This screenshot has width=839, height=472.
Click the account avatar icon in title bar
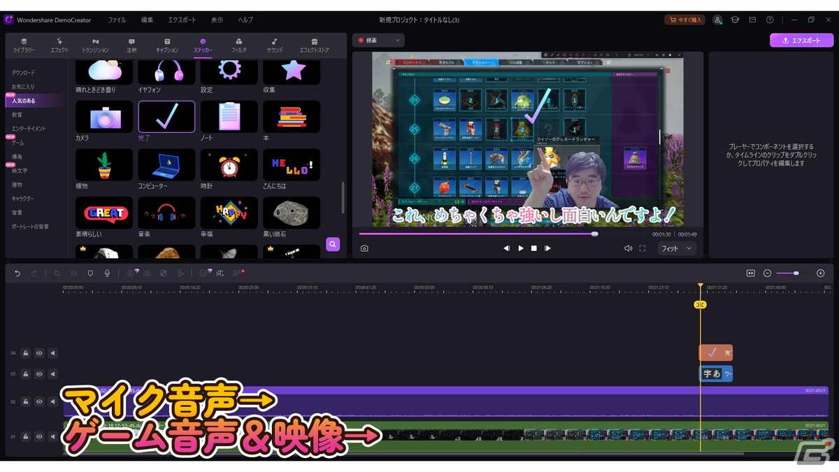point(718,20)
